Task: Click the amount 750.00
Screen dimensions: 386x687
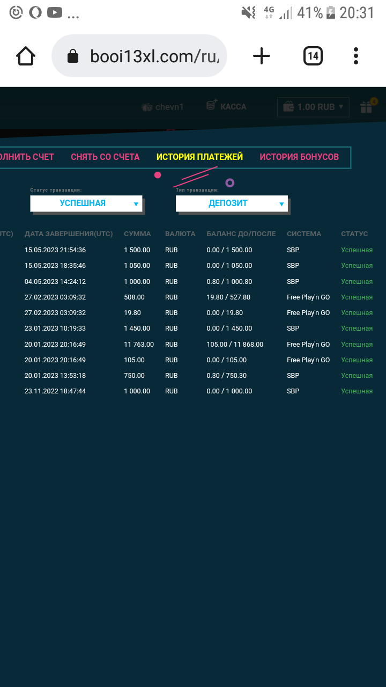Action: pos(134,376)
